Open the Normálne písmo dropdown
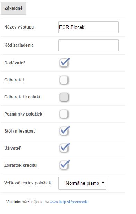This screenshot has height=214, width=136. pyautogui.click(x=82, y=183)
